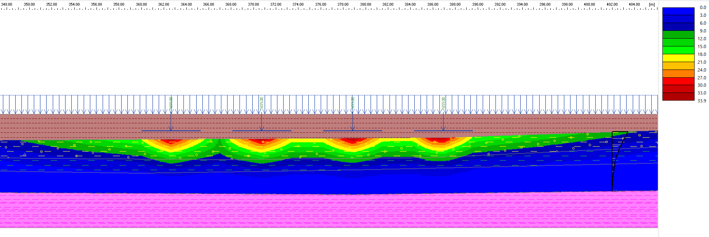Select the dark green 9.0–12.0 legend swatch
This screenshot has height=237, width=709.
[x=678, y=35]
